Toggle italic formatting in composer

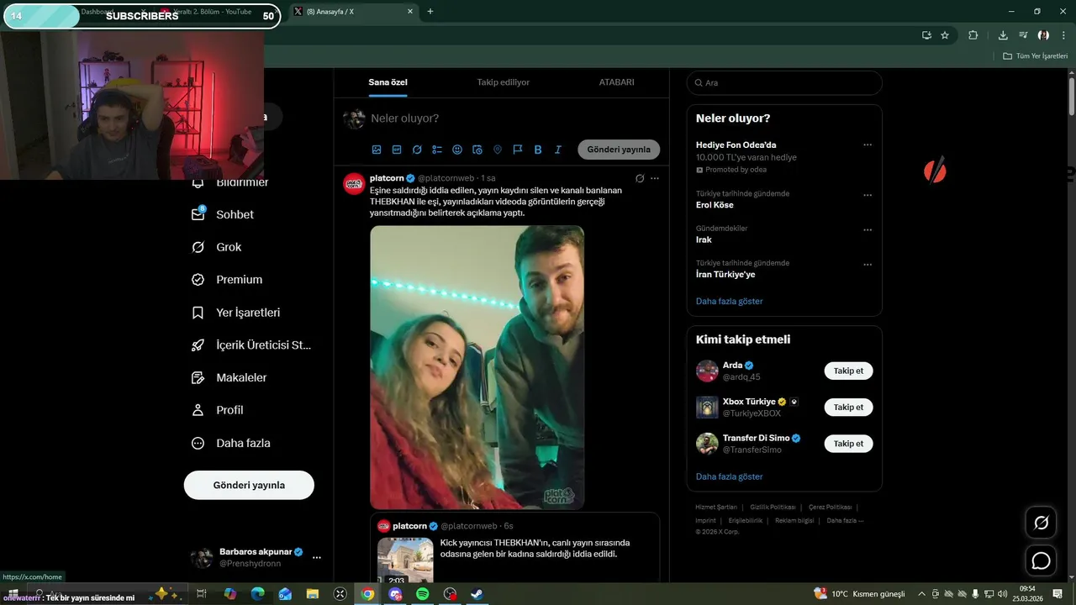click(x=557, y=150)
